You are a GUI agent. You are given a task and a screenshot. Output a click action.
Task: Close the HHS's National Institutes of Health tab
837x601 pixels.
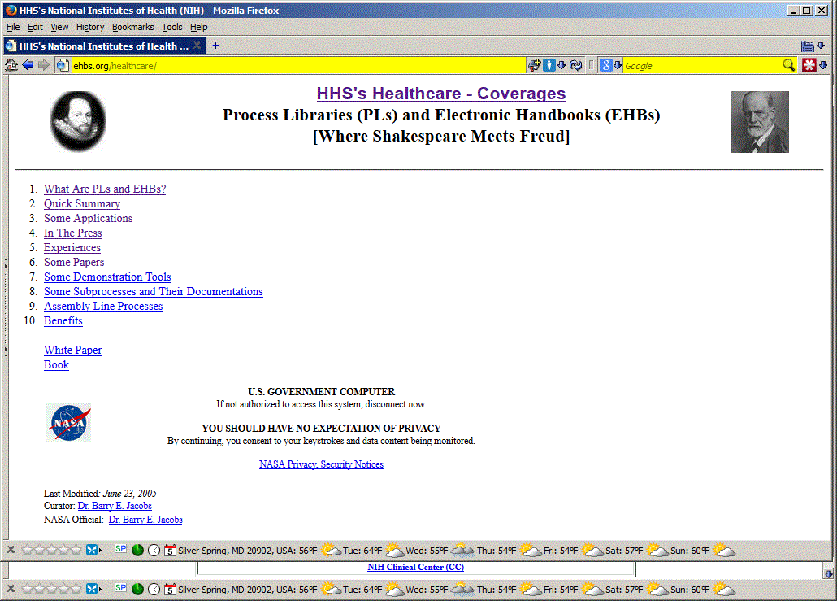(x=197, y=46)
